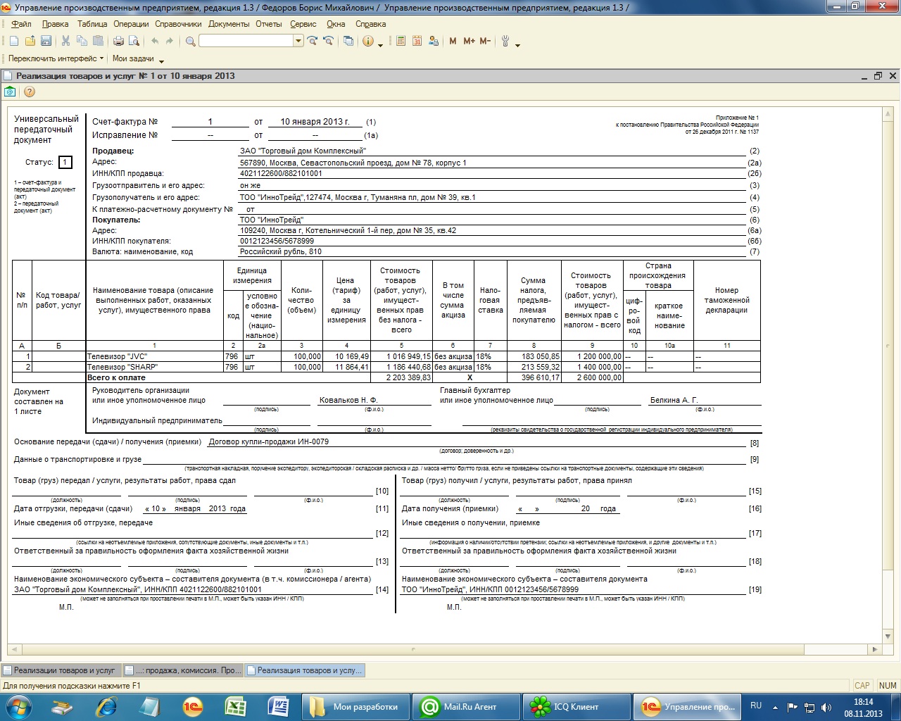Expand arrow after Мои задачи
This screenshot has width=901, height=721.
(161, 61)
